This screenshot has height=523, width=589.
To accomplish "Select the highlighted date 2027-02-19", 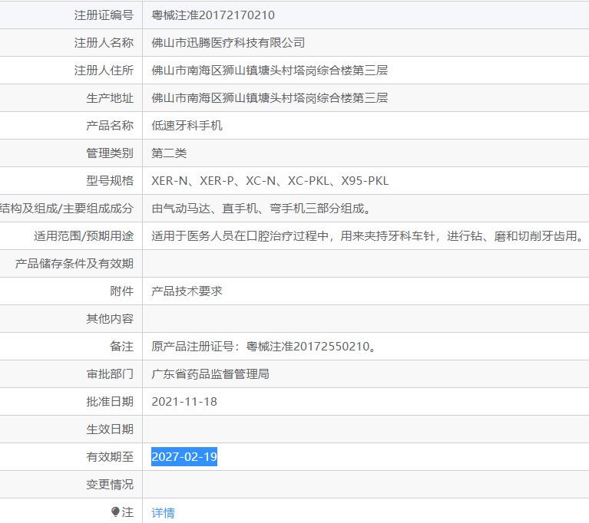I will [184, 456].
